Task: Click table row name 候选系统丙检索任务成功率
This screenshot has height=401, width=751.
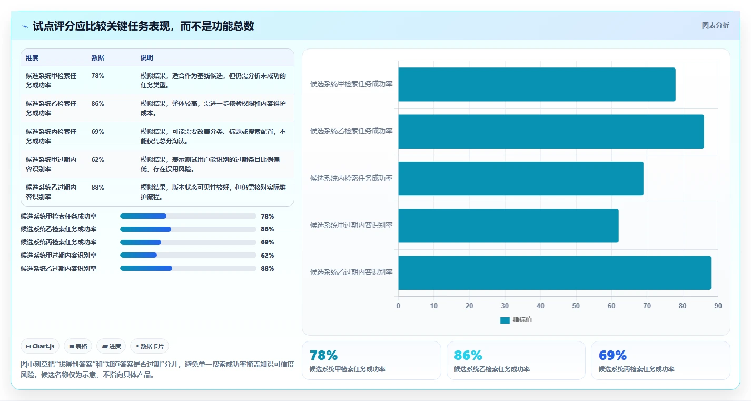Action: [51, 136]
